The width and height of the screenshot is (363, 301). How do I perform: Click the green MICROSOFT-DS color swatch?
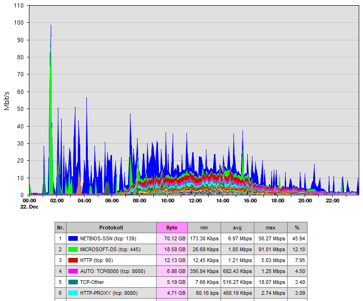[73, 249]
